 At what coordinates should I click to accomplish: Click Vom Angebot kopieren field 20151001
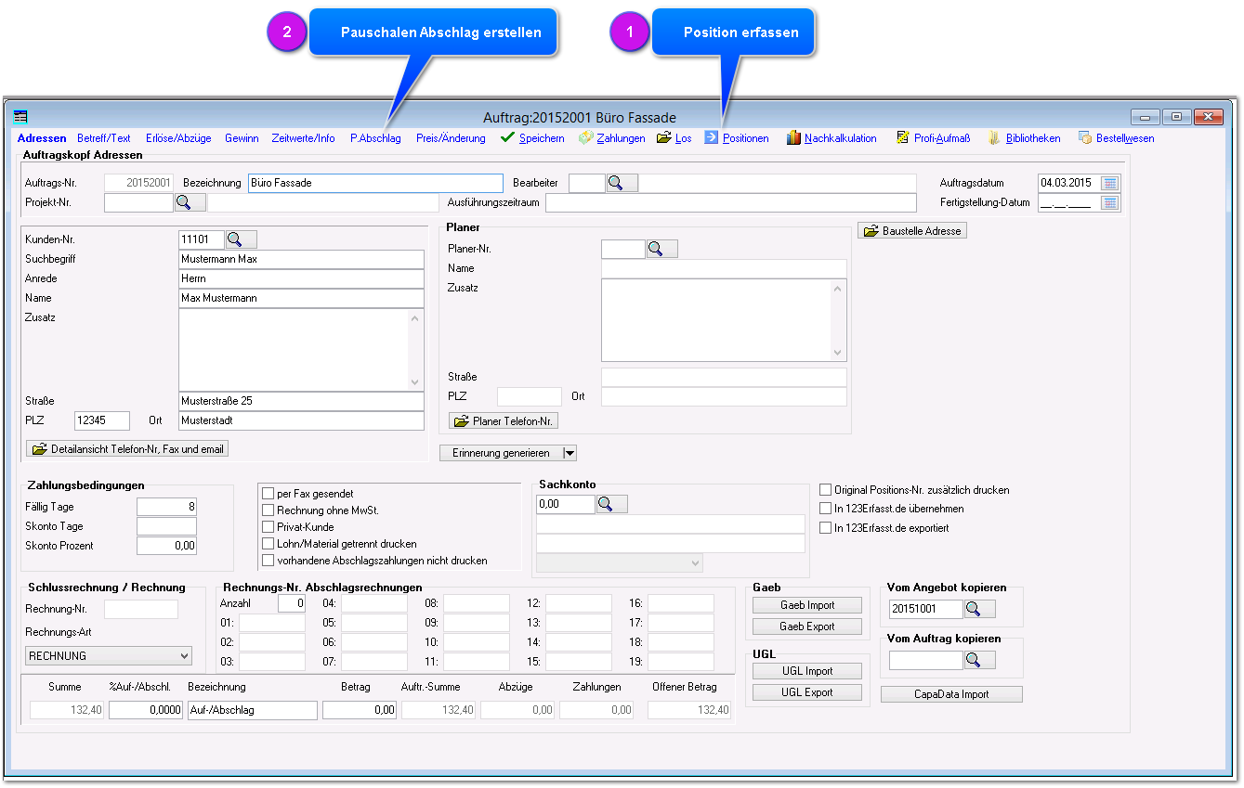click(926, 609)
